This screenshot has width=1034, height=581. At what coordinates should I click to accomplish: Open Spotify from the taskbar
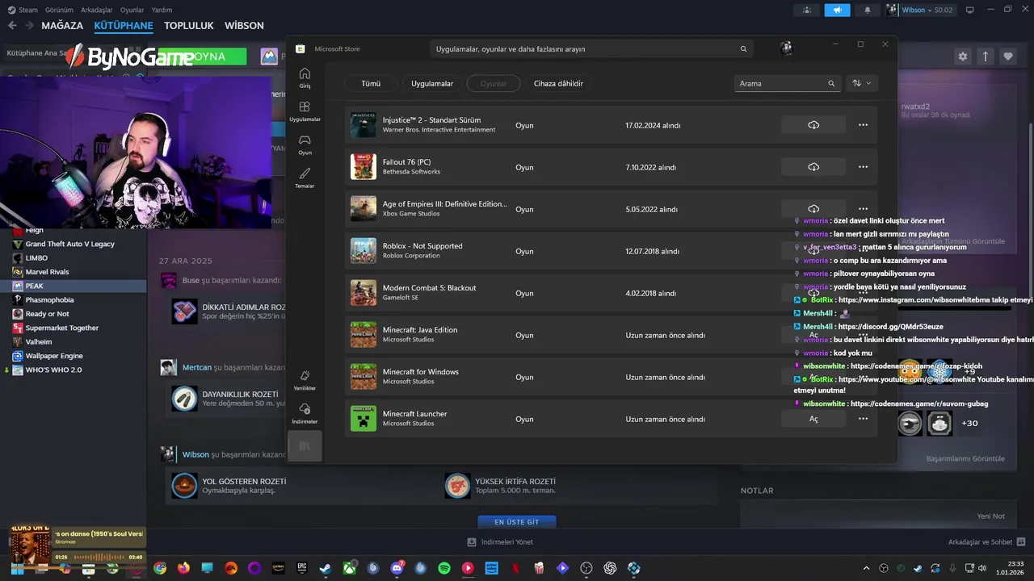tap(444, 568)
